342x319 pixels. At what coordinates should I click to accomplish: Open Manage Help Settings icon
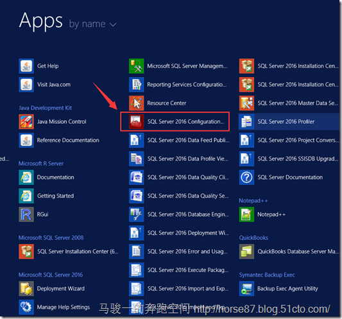(26, 307)
